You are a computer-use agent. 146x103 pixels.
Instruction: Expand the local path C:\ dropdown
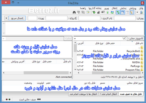(x=75, y=38)
